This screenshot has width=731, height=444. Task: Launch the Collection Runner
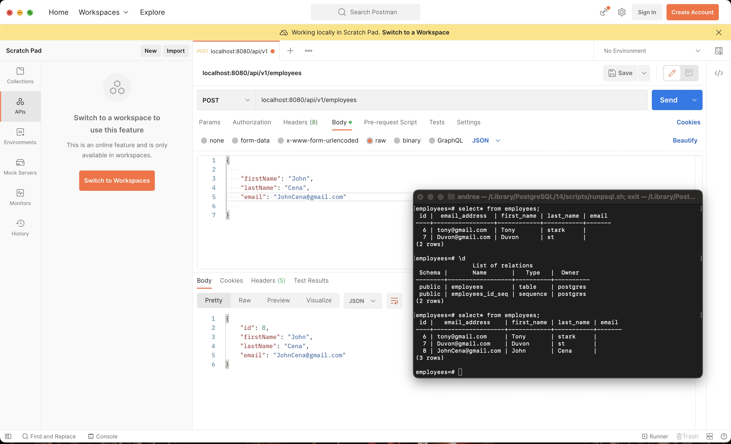[654, 436]
